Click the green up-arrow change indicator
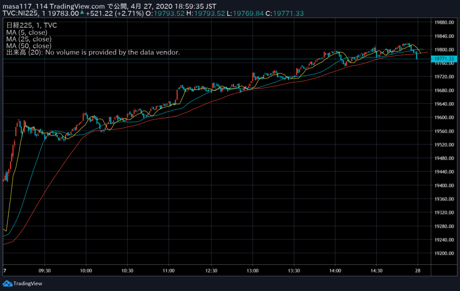 (82, 12)
